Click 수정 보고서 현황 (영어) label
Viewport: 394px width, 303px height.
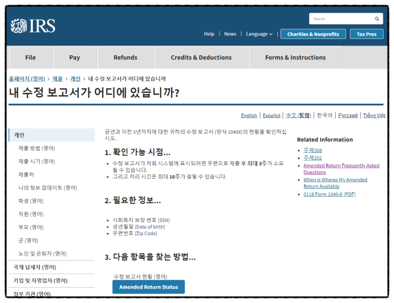point(141,276)
